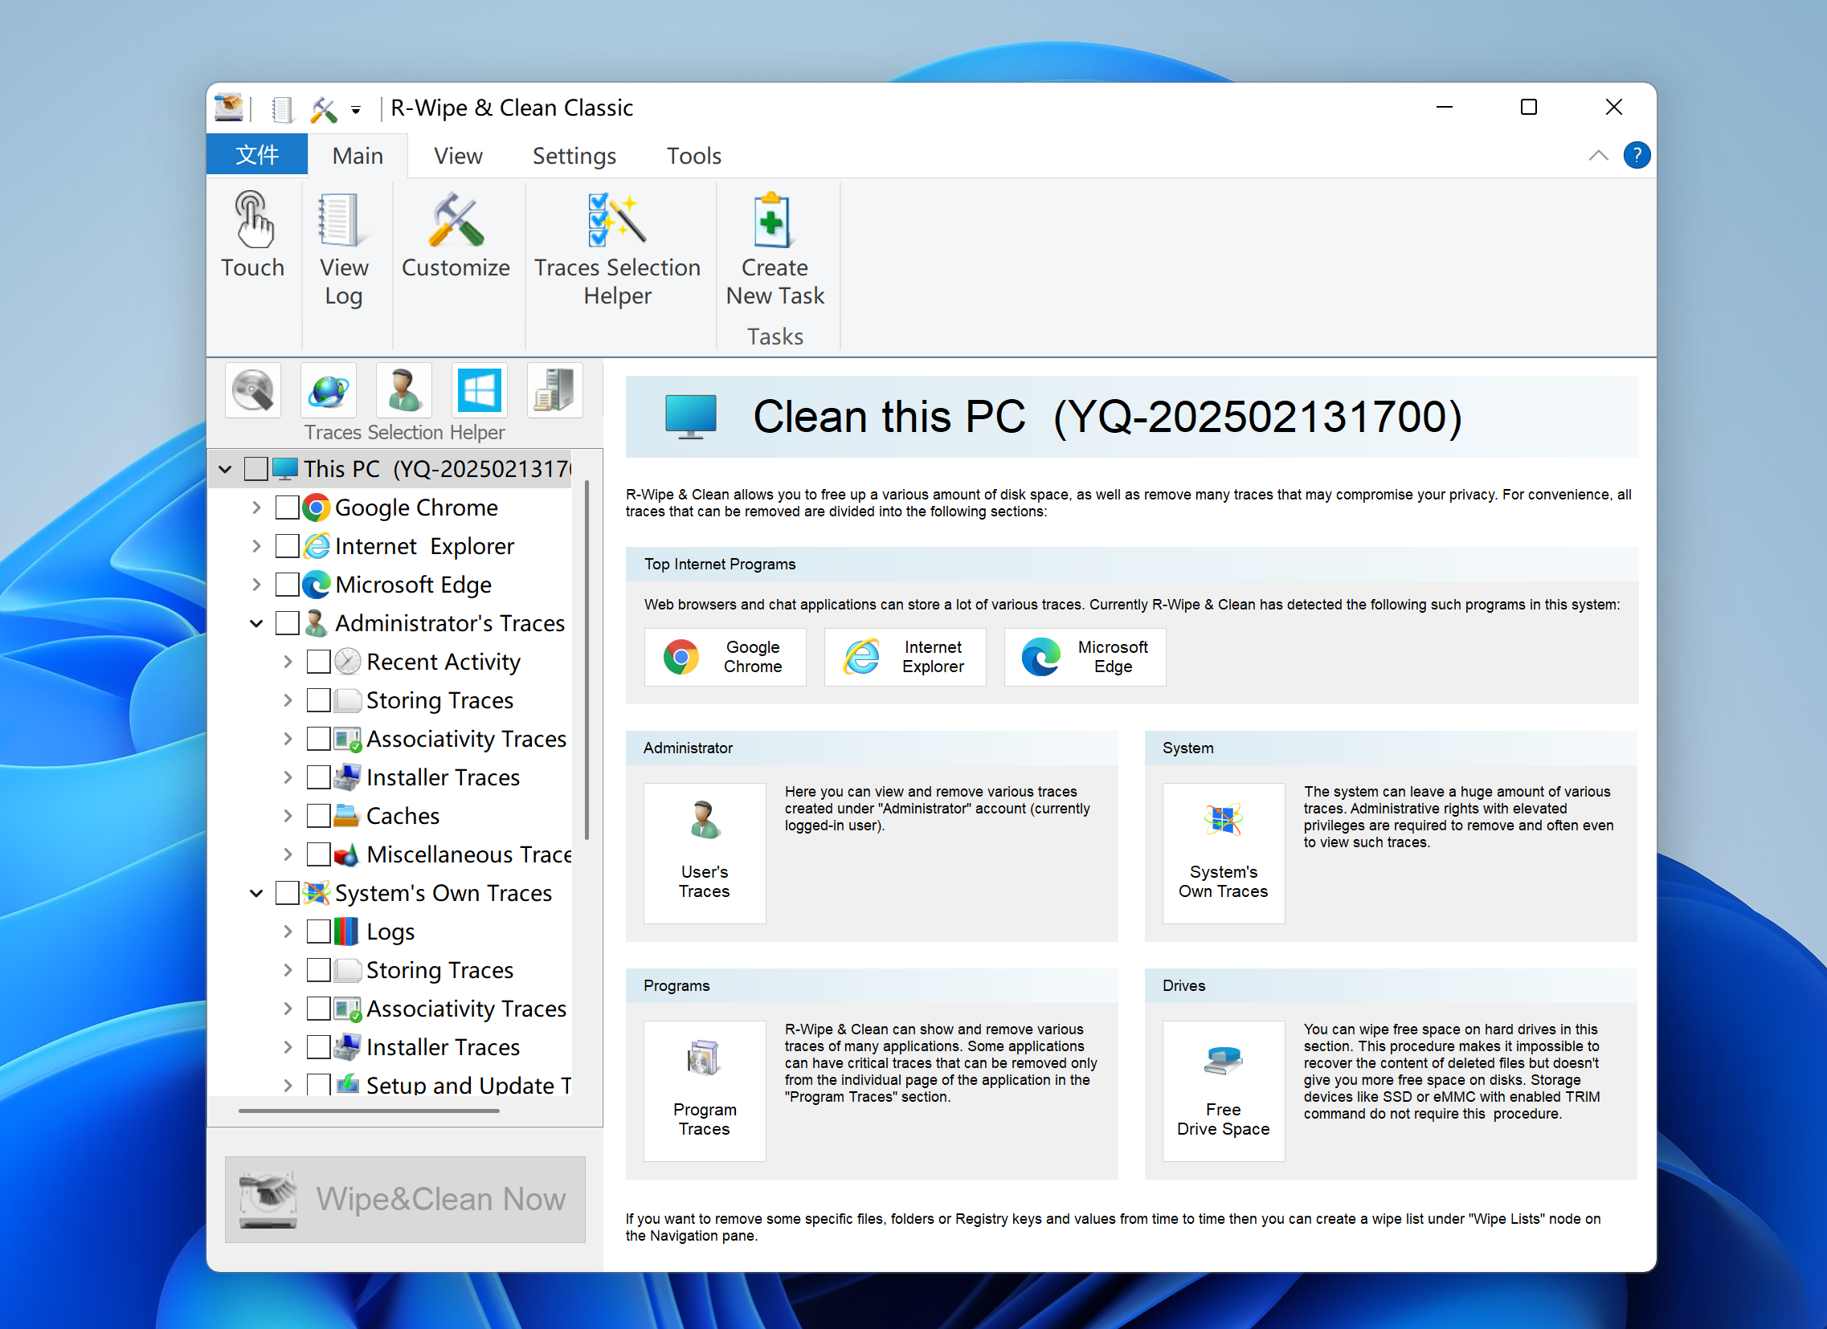The width and height of the screenshot is (1827, 1329).
Task: Check the Recent Activity checkbox
Action: 319,662
